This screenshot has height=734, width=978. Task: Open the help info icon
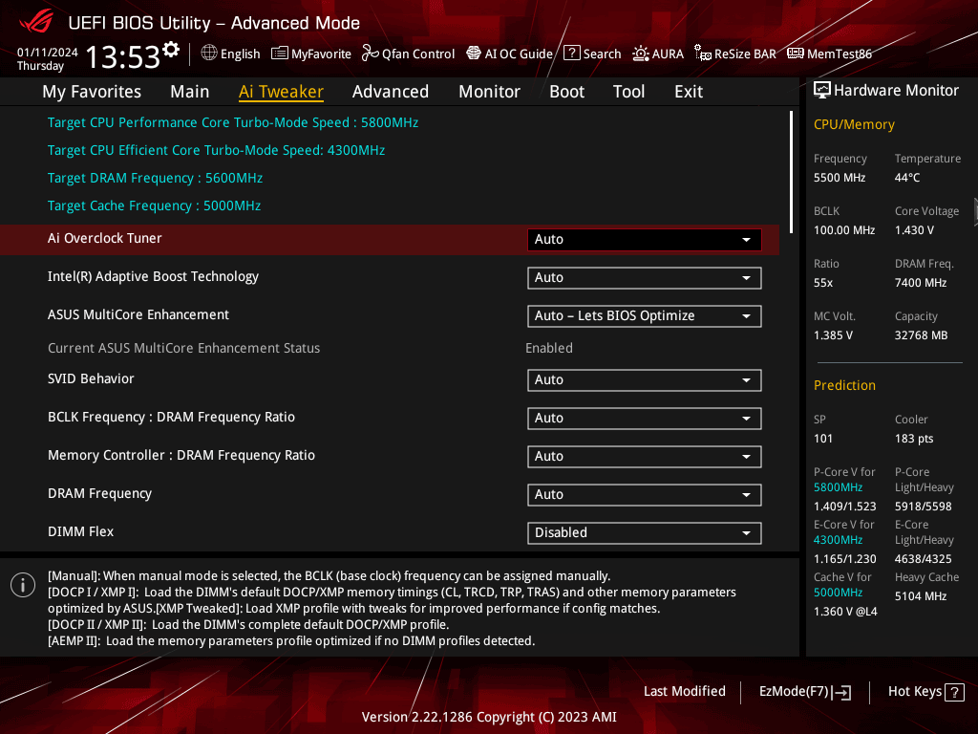[x=23, y=585]
